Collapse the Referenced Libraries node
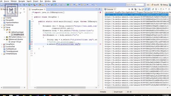The image size is (171, 96). (4, 39)
